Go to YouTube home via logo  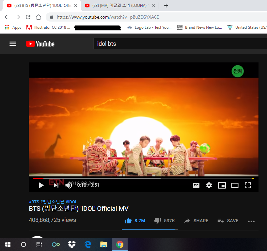click(x=40, y=44)
